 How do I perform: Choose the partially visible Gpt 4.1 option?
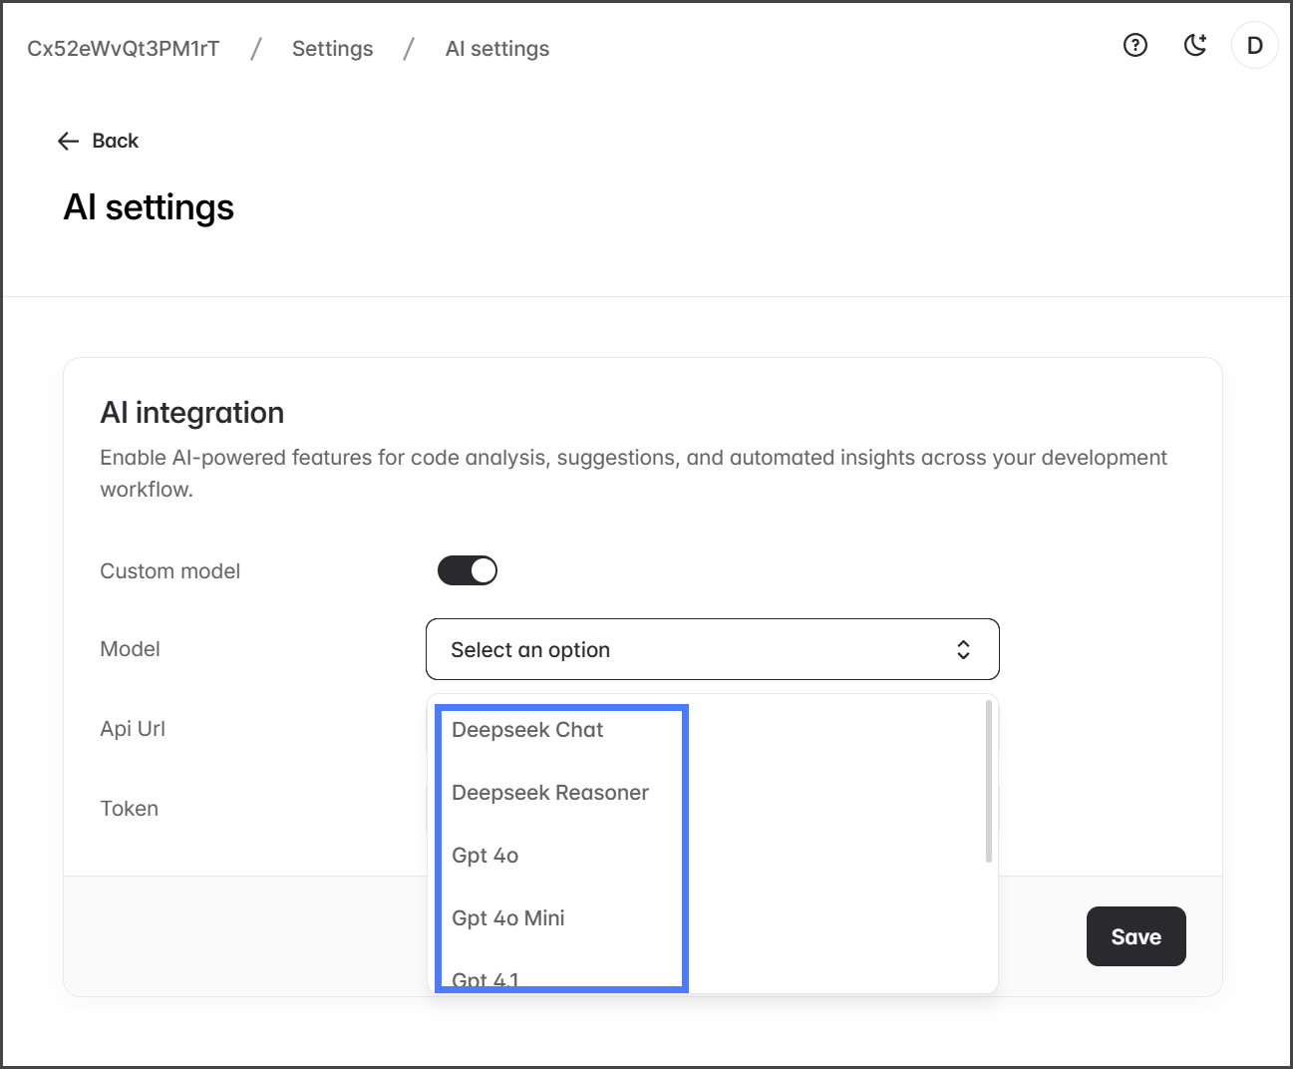click(x=485, y=979)
